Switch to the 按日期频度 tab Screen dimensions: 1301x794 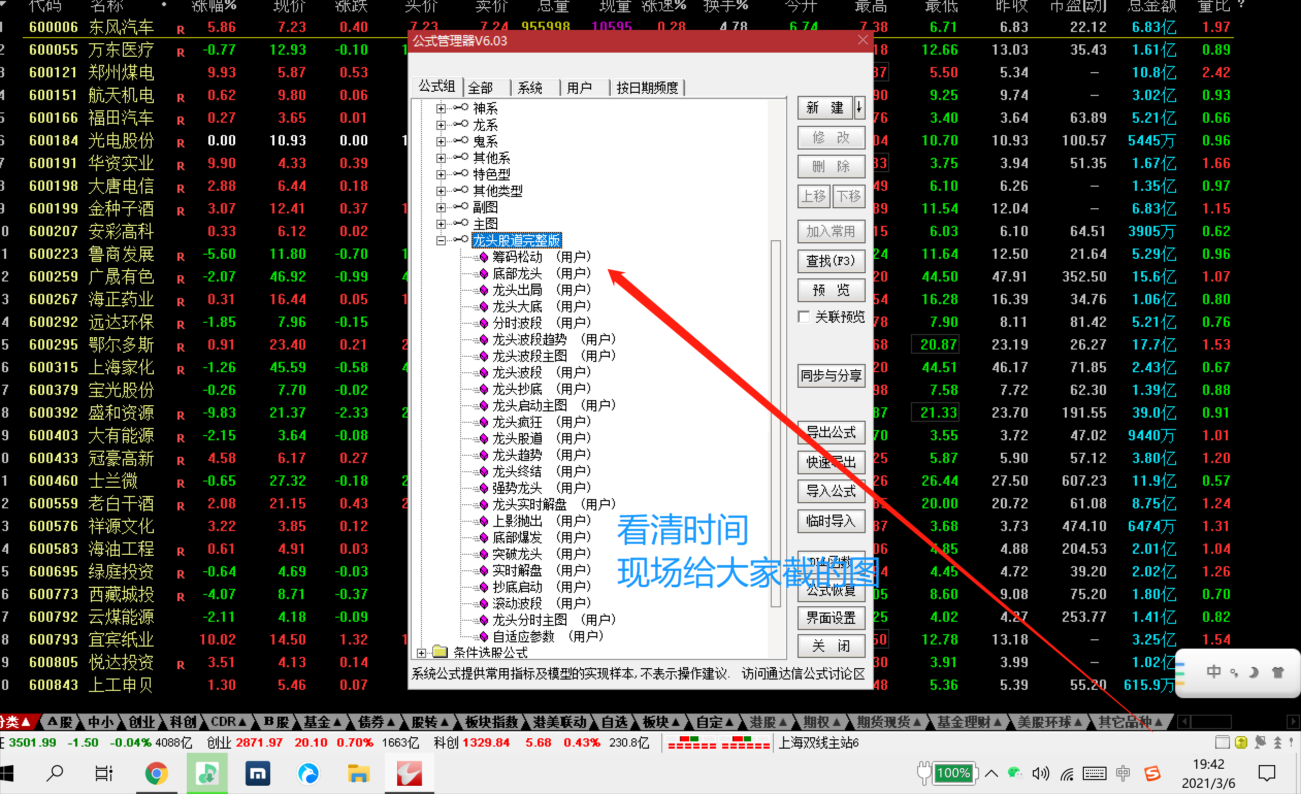click(647, 88)
